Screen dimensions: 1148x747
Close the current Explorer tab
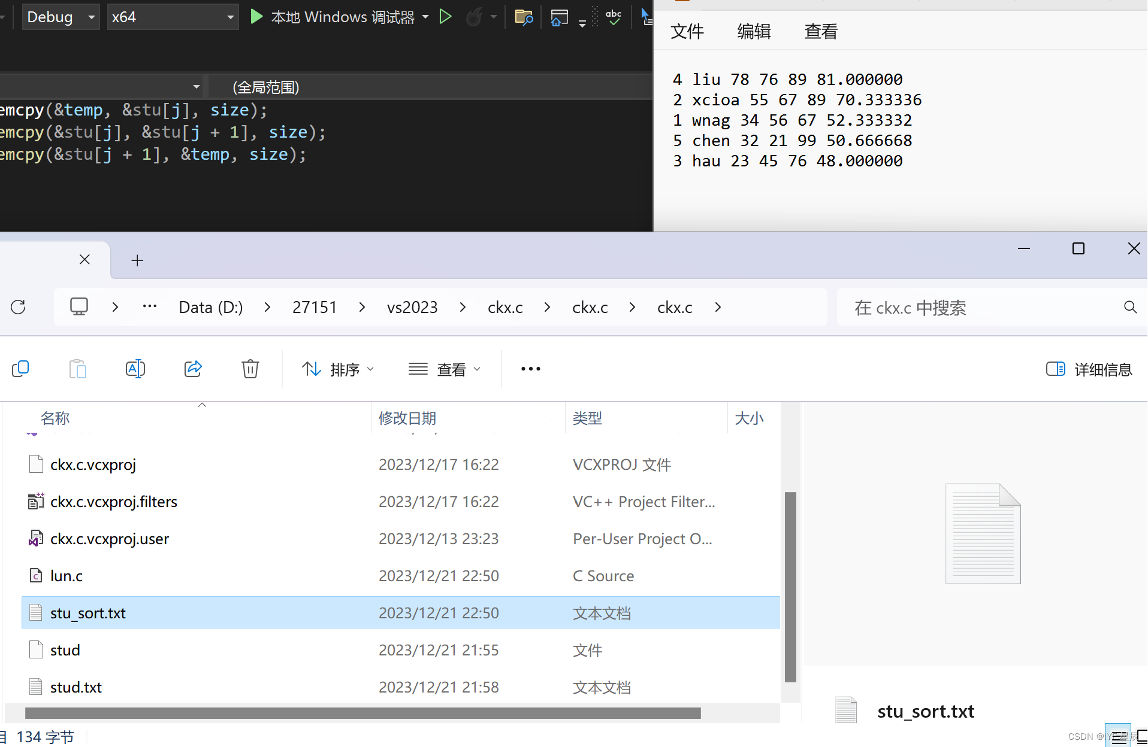coord(84,259)
